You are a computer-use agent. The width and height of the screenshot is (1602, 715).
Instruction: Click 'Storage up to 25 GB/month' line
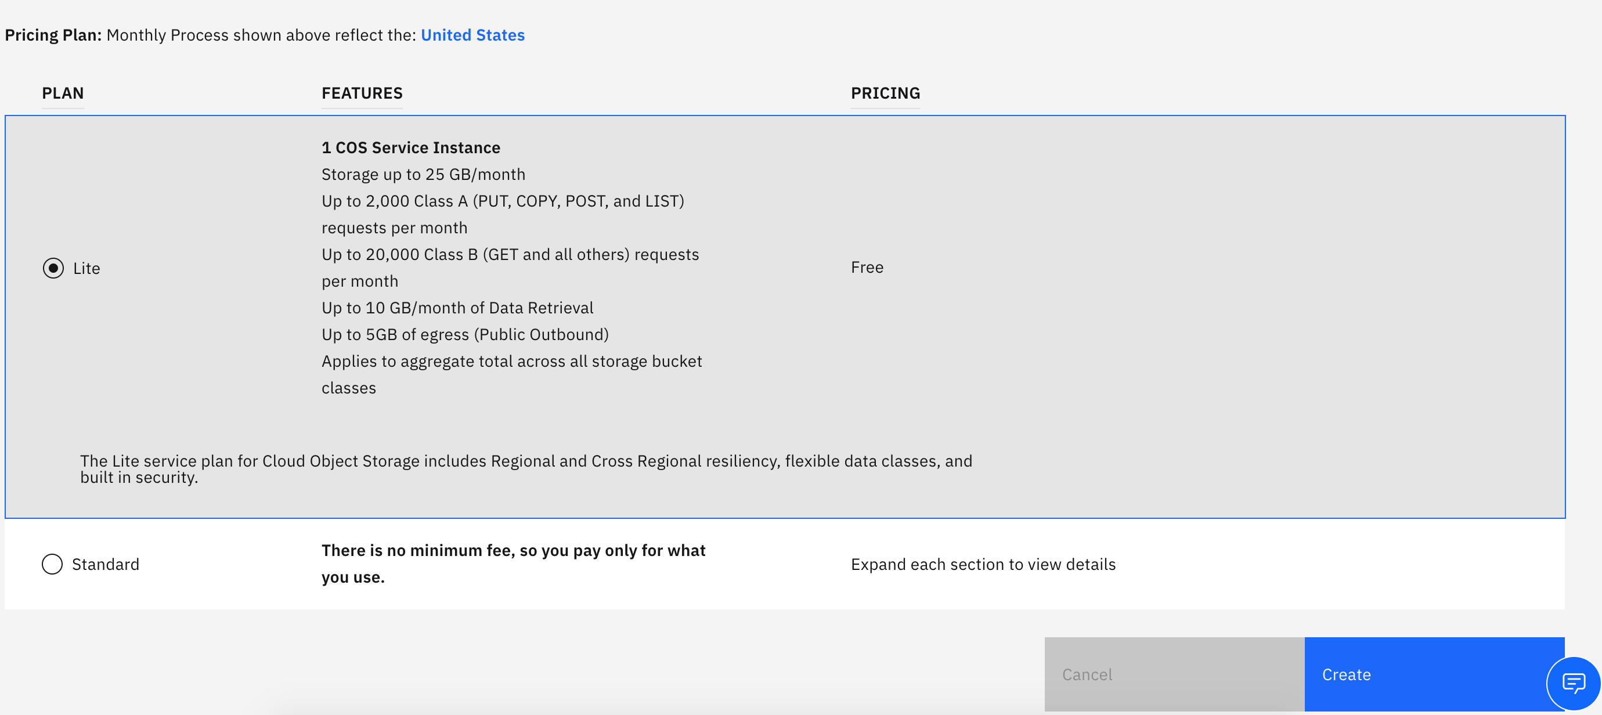coord(423,174)
